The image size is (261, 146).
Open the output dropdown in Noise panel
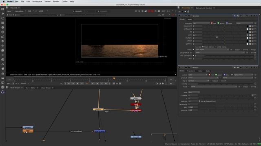198,75
